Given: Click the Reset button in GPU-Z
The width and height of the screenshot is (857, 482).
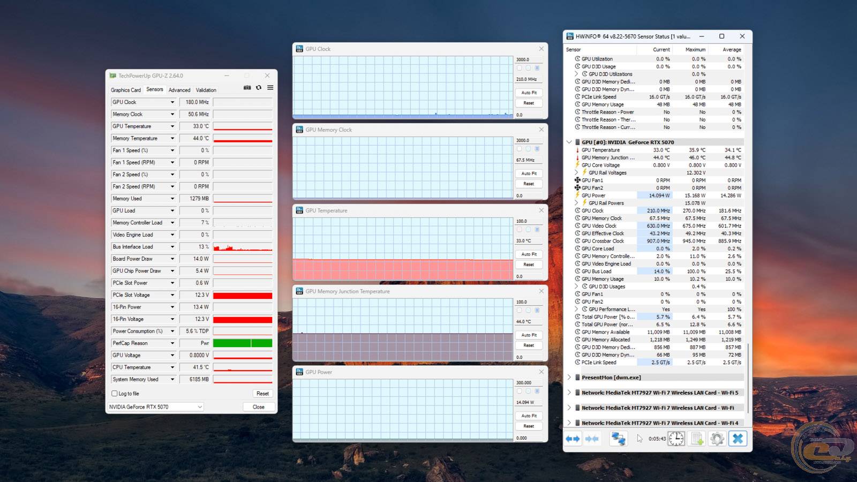Looking at the screenshot, I should click(262, 394).
